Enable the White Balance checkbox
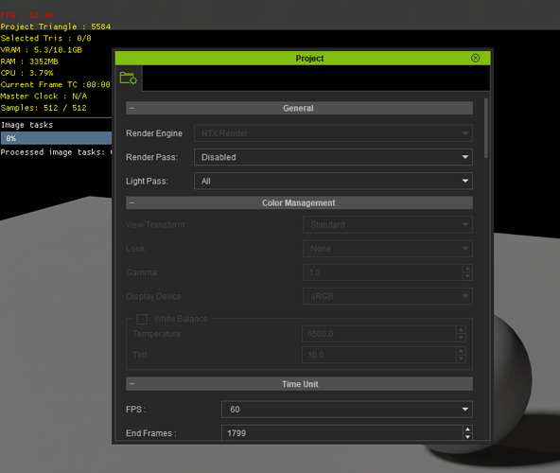This screenshot has width=560, height=473. 142,319
